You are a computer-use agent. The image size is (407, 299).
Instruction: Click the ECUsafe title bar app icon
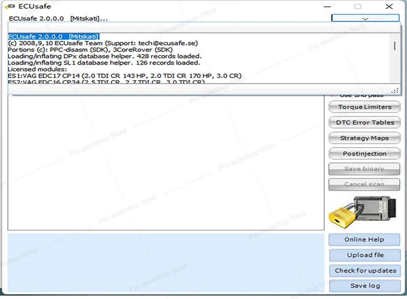point(10,7)
